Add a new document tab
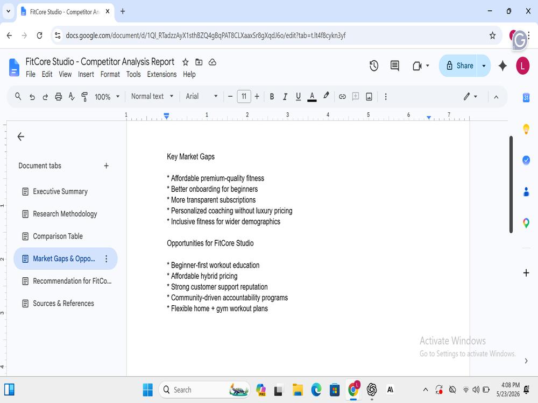This screenshot has height=403, width=538. point(107,166)
